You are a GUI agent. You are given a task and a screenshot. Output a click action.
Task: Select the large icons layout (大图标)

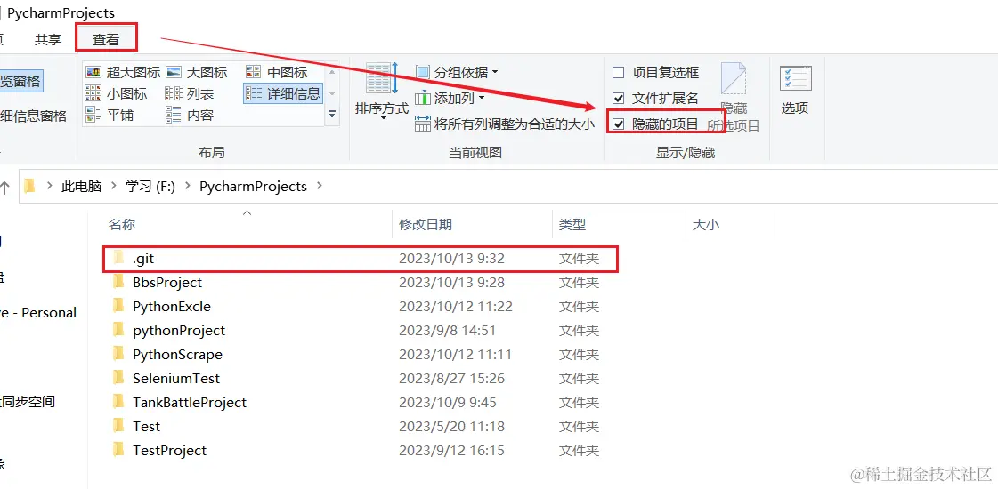[x=196, y=73]
